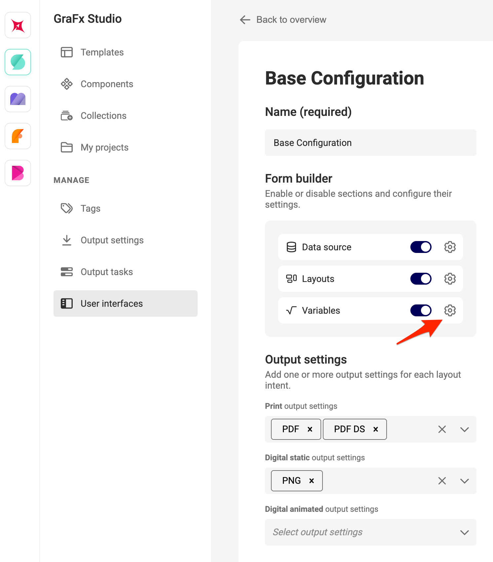Remove the PDF DS output tag
Screen dimensions: 493x562
tap(376, 429)
